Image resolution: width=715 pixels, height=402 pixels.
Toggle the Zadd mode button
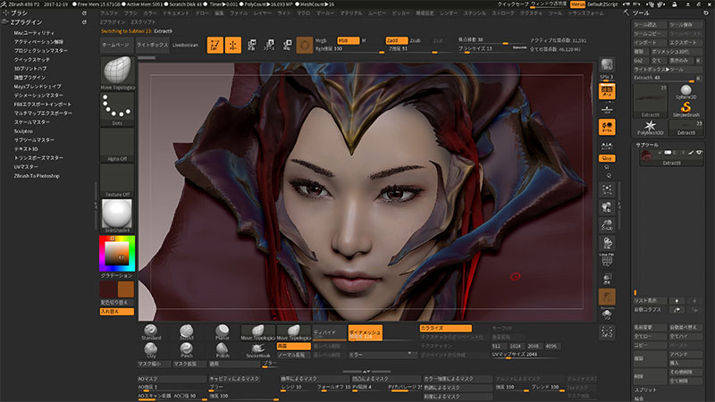coord(395,40)
